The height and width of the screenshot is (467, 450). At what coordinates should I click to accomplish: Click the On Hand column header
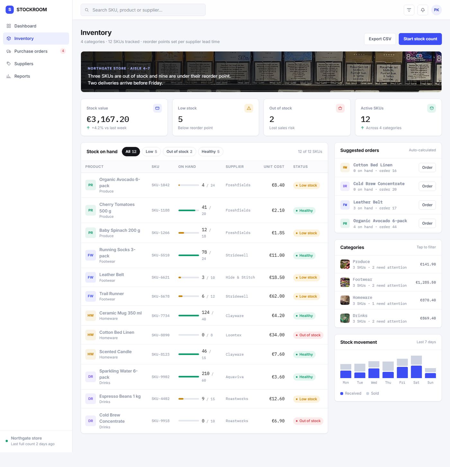[187, 167]
